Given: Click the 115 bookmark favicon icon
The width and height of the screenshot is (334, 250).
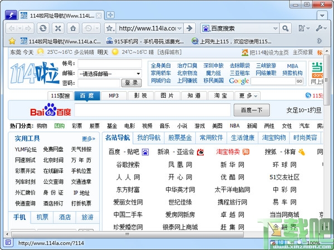Looking at the screenshot, I should (195, 41).
